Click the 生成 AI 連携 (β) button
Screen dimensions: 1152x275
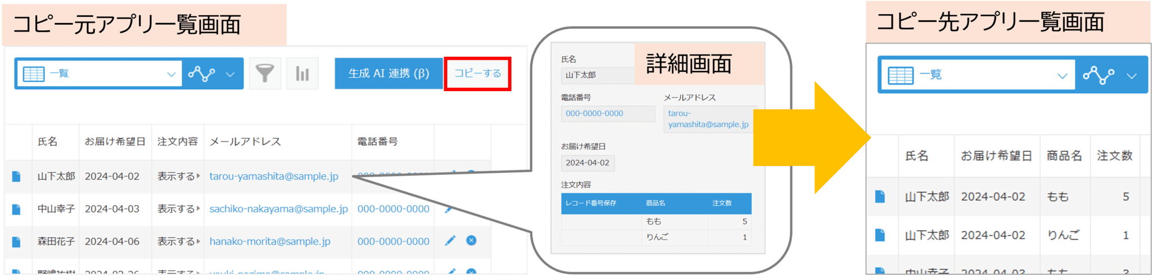pyautogui.click(x=389, y=73)
